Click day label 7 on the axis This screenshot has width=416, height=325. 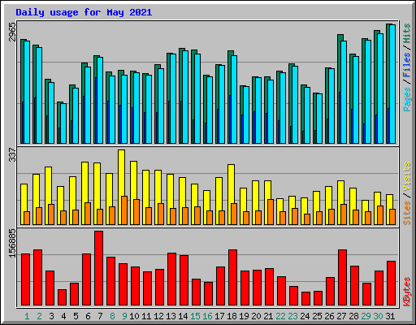[x=100, y=316]
